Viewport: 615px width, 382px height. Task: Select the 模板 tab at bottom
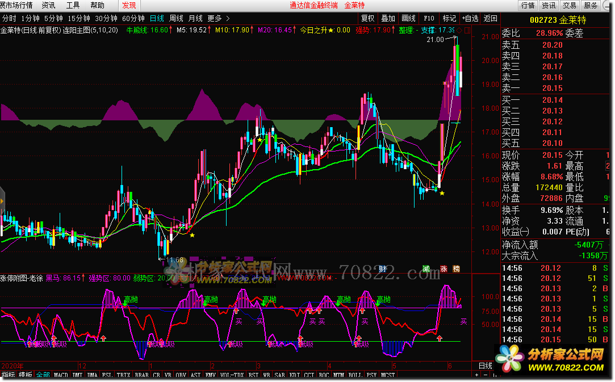pyautogui.click(x=26, y=375)
